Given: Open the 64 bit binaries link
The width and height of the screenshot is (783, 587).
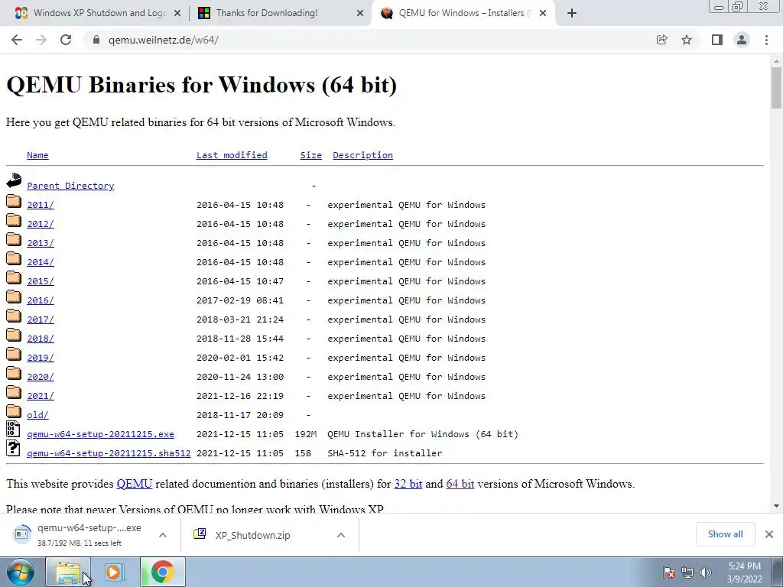Looking at the screenshot, I should (460, 484).
